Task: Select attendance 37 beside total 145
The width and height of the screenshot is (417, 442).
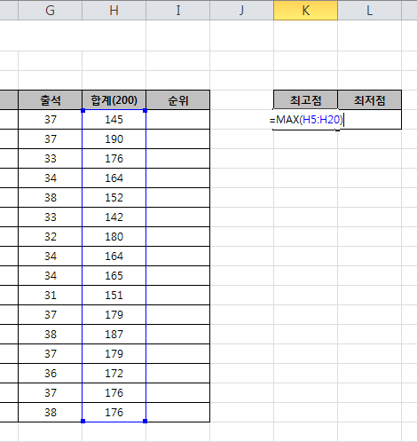Action: [x=50, y=120]
